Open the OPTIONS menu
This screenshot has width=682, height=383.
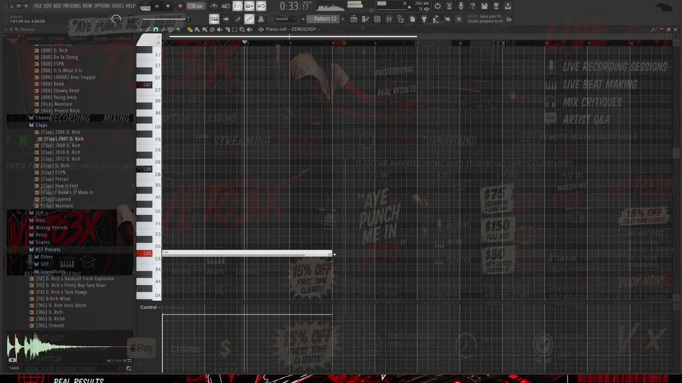click(x=102, y=6)
